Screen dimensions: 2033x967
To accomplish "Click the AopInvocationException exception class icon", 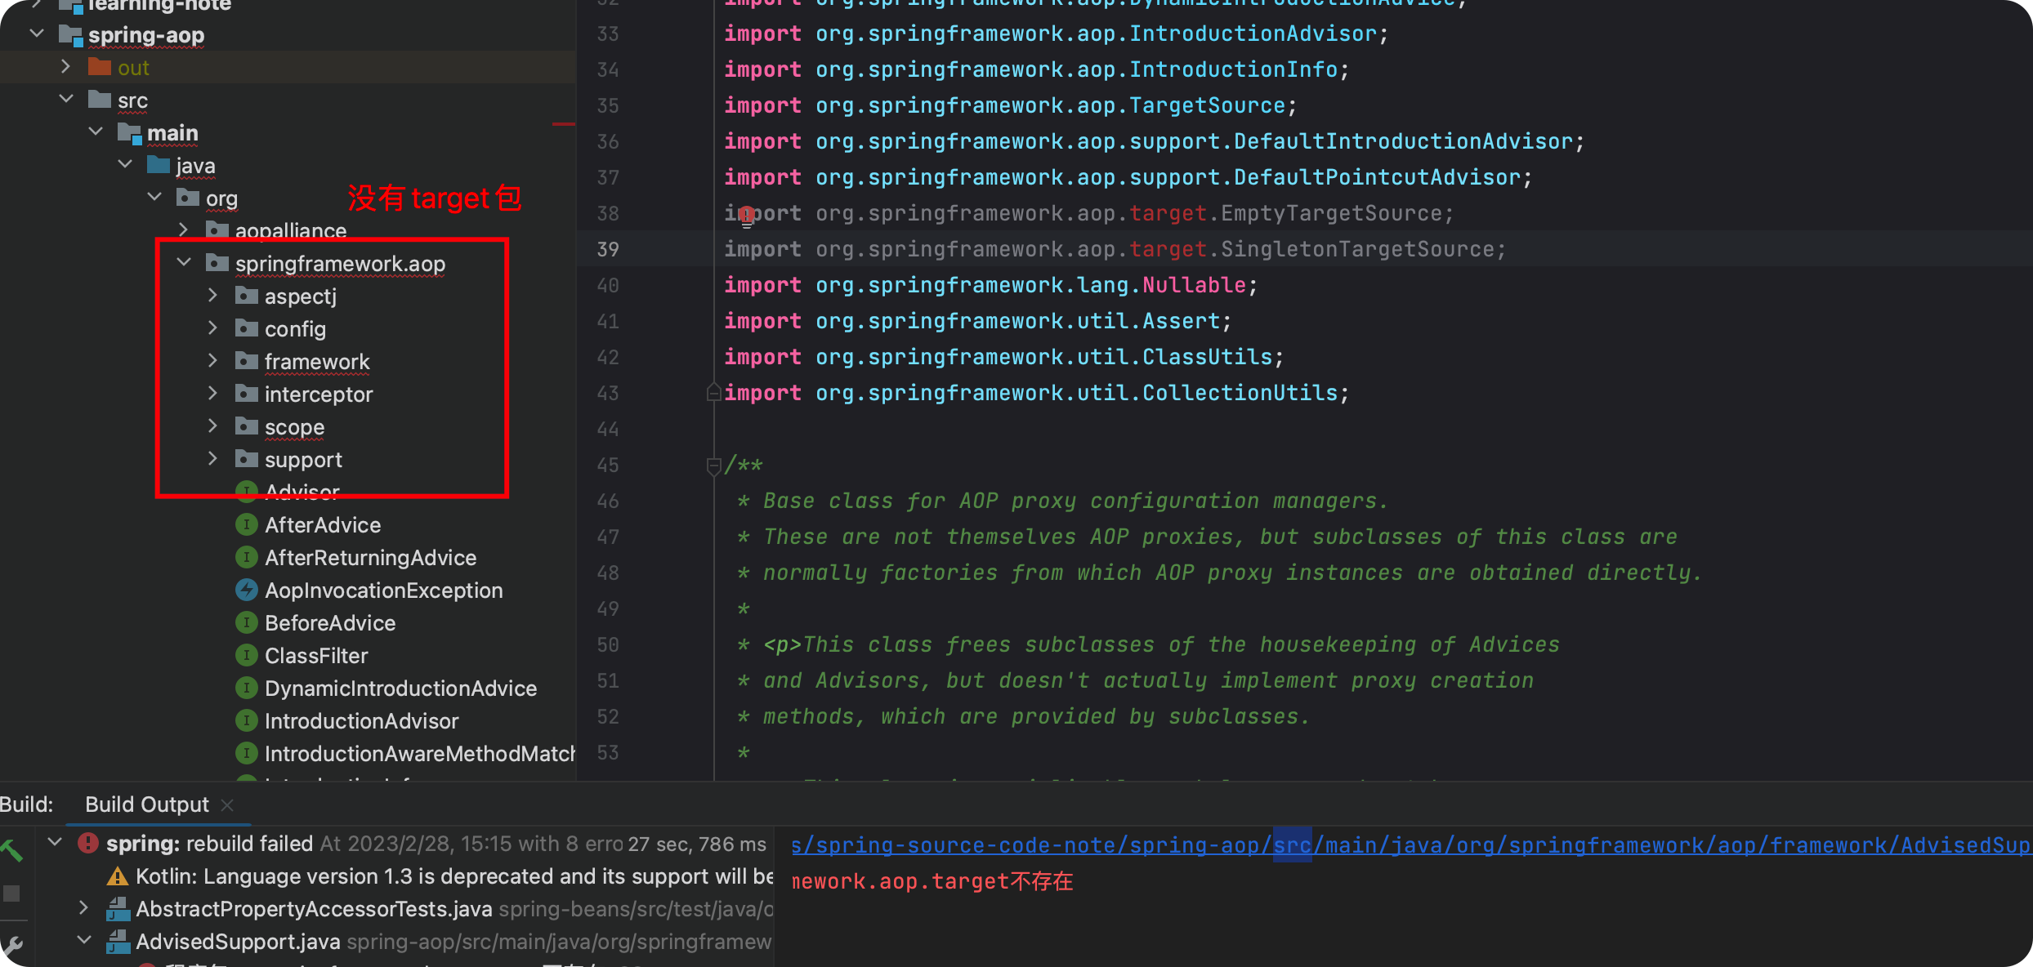I will pyautogui.click(x=247, y=590).
